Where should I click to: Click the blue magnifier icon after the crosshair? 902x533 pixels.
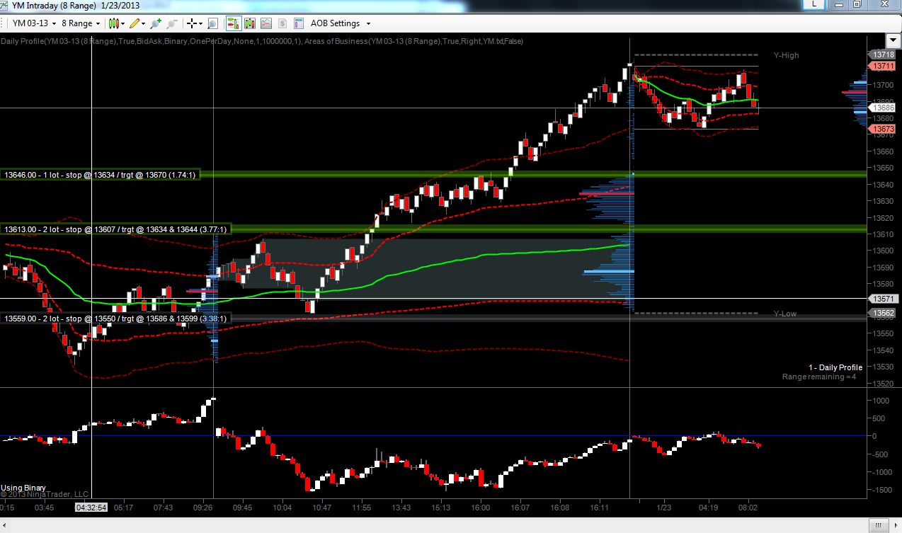[212, 23]
